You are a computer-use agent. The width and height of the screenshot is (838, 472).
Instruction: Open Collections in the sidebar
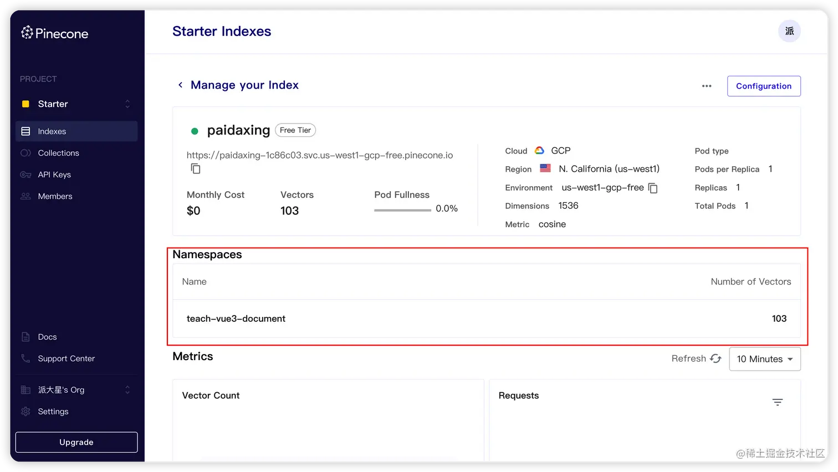[x=76, y=153]
